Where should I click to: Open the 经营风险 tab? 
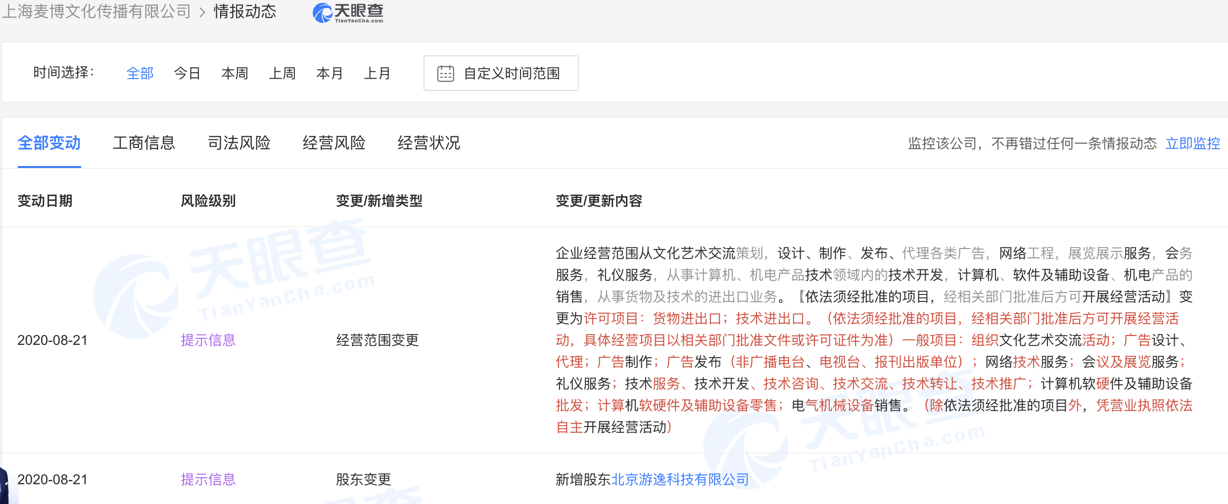click(x=334, y=143)
